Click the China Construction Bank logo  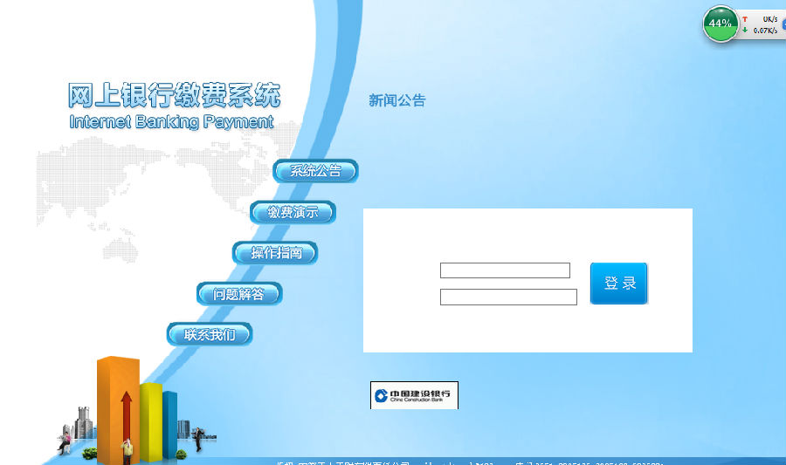[x=414, y=395]
